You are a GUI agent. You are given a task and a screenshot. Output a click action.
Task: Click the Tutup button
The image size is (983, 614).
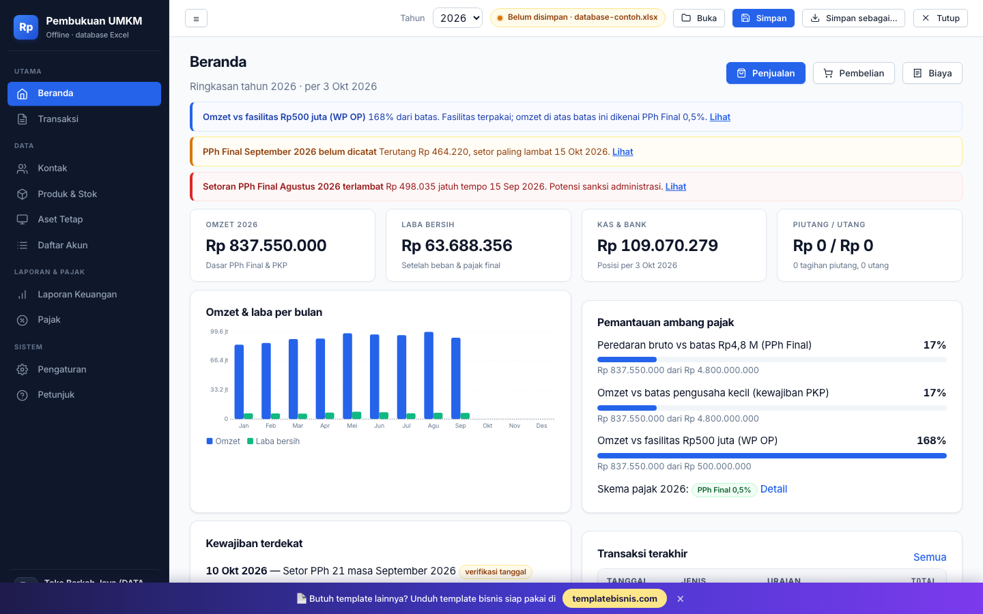point(941,18)
